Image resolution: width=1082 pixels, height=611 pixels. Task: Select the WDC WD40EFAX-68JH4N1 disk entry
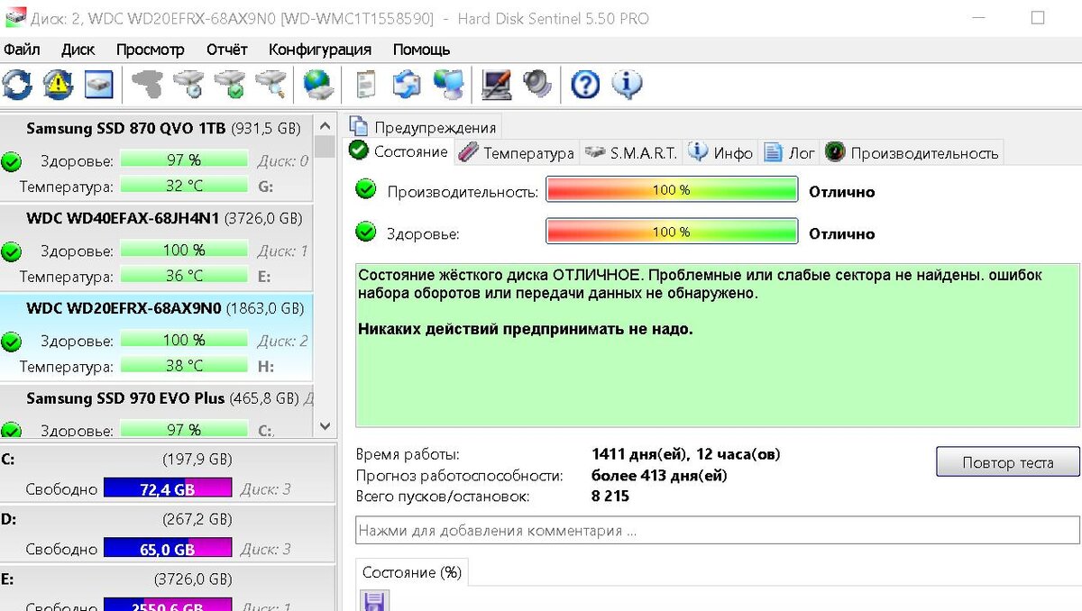157,247
